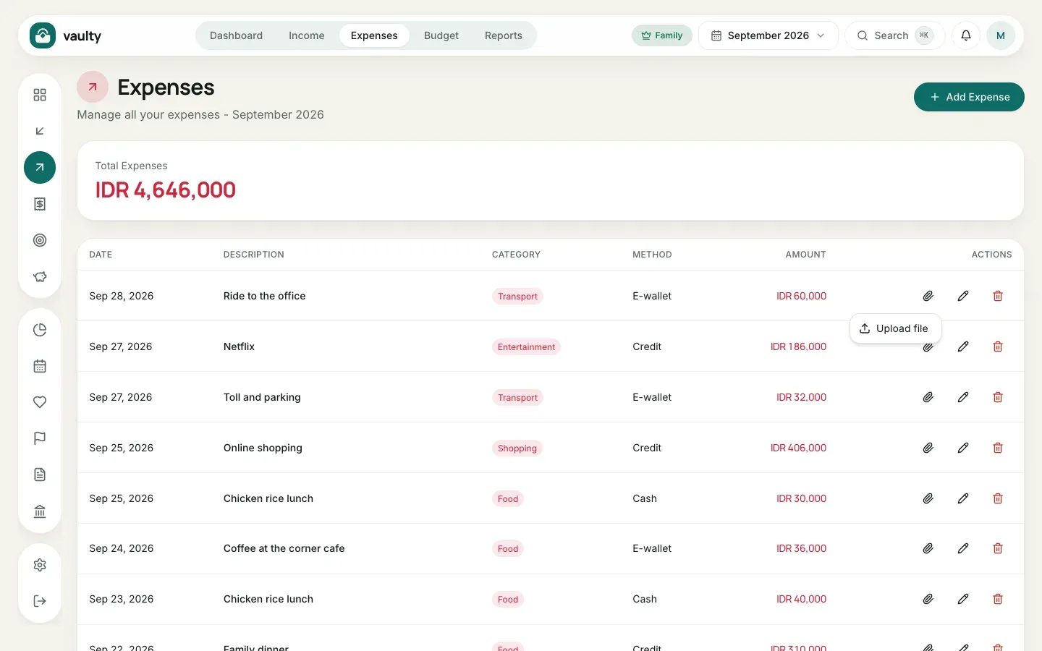Open the income down-left arrow sidebar icon
This screenshot has width=1042, height=651.
tap(40, 131)
